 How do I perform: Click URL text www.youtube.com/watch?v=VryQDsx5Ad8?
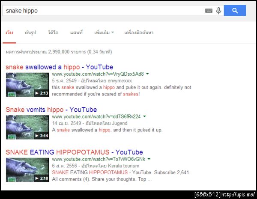pyautogui.click(x=98, y=74)
